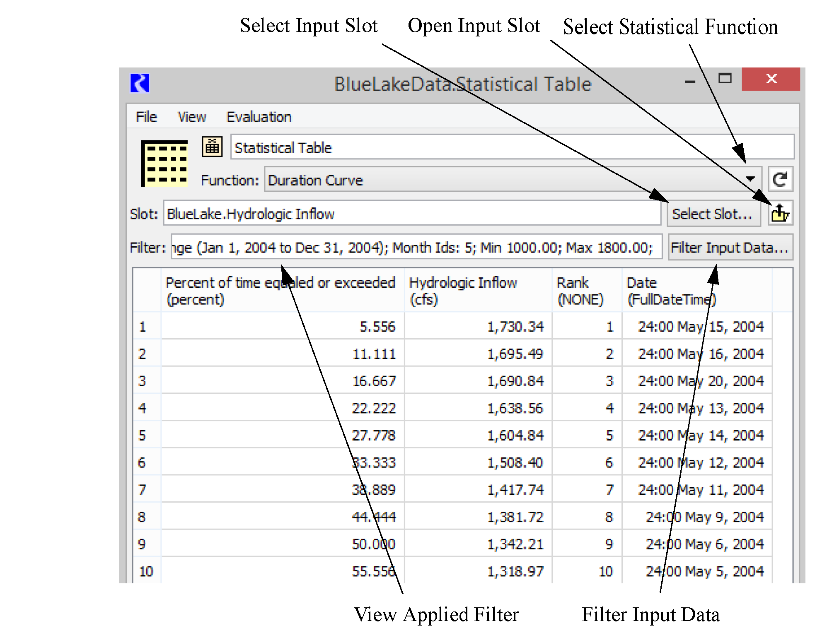The width and height of the screenshot is (839, 633).
Task: Click the refresh recompute arrow icon
Action: pos(780,179)
